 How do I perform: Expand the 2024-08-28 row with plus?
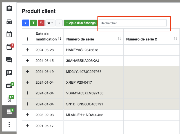click(x=27, y=50)
